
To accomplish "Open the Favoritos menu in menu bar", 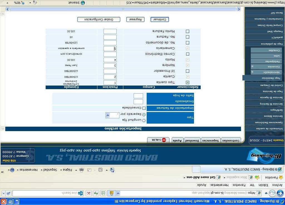I will click(x=239, y=185).
